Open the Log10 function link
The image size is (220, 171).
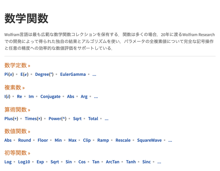tap(24, 162)
